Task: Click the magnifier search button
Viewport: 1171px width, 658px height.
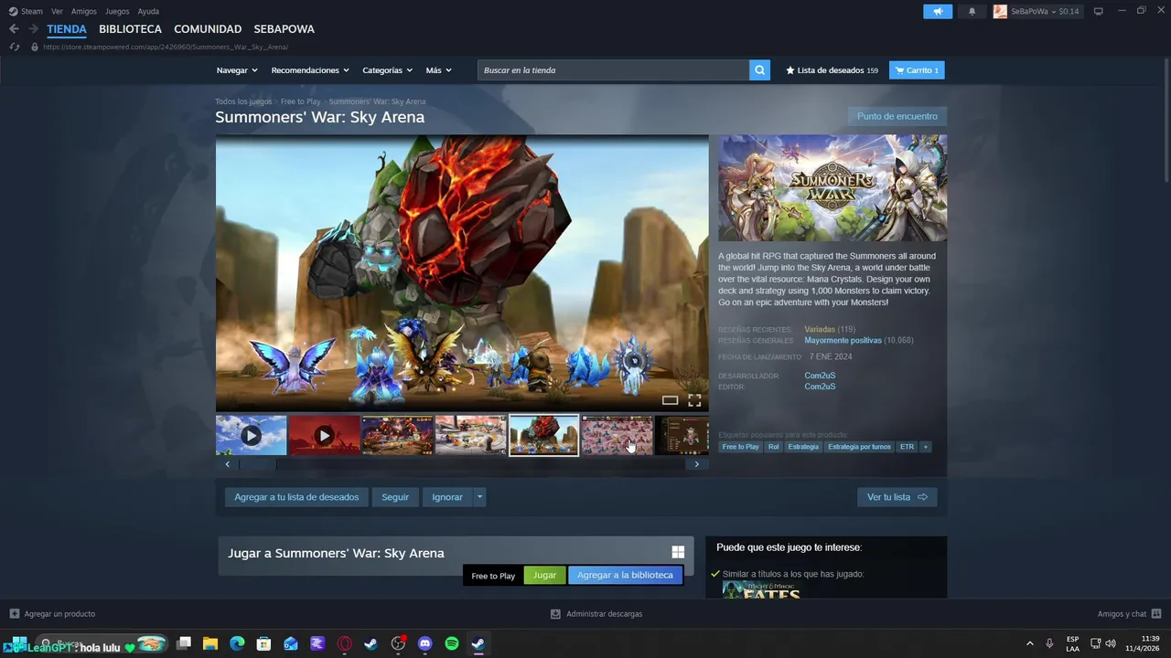Action: (759, 70)
